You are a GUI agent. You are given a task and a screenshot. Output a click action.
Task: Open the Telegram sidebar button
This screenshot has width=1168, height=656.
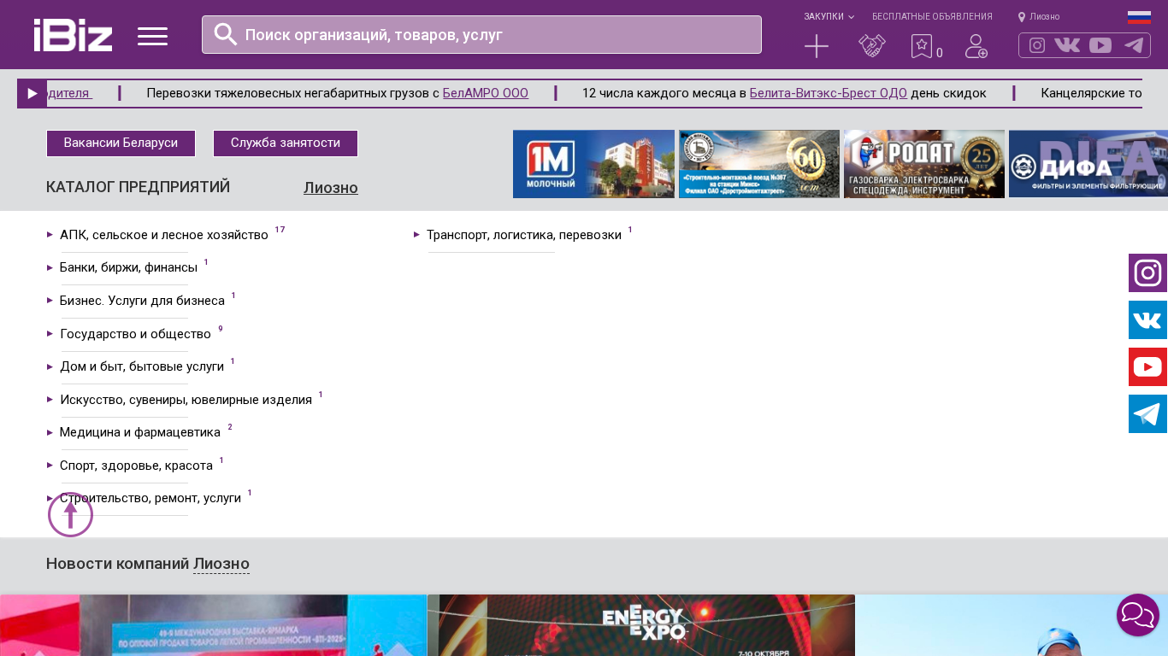pyautogui.click(x=1147, y=414)
